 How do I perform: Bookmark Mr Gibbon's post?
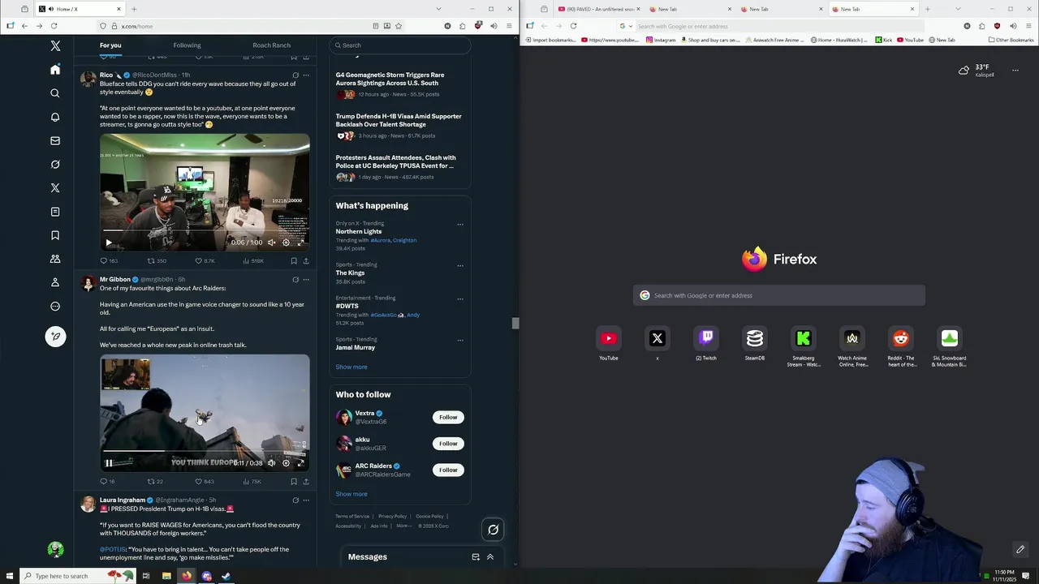click(294, 481)
